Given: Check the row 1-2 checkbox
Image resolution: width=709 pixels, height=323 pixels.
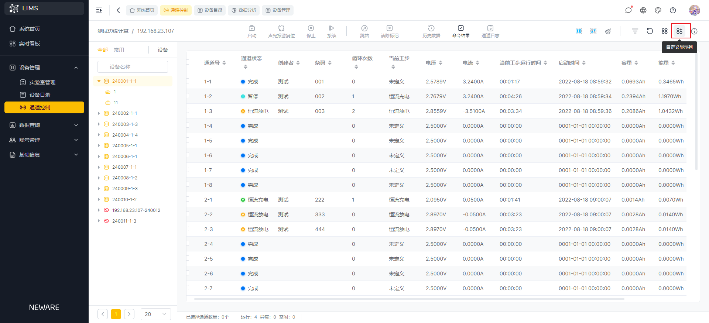Looking at the screenshot, I should pos(188,96).
